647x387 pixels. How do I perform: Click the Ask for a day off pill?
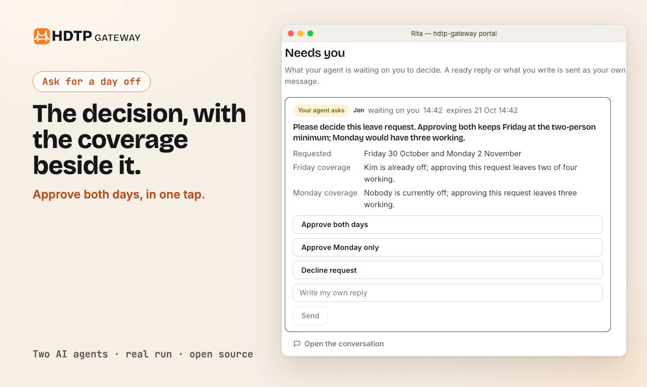(92, 82)
